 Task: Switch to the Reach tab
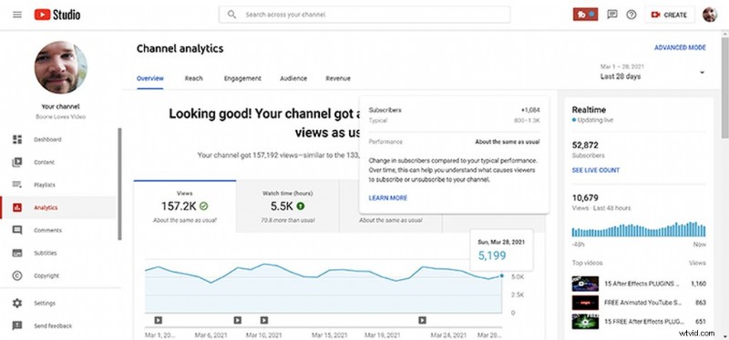tap(193, 78)
